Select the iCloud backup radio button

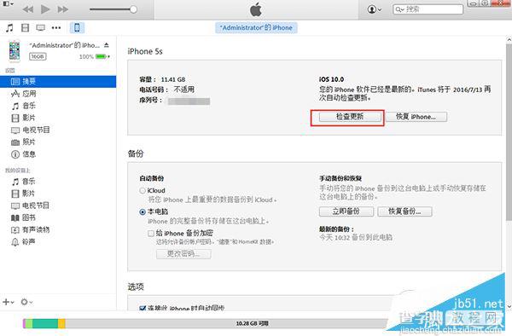pyautogui.click(x=143, y=190)
